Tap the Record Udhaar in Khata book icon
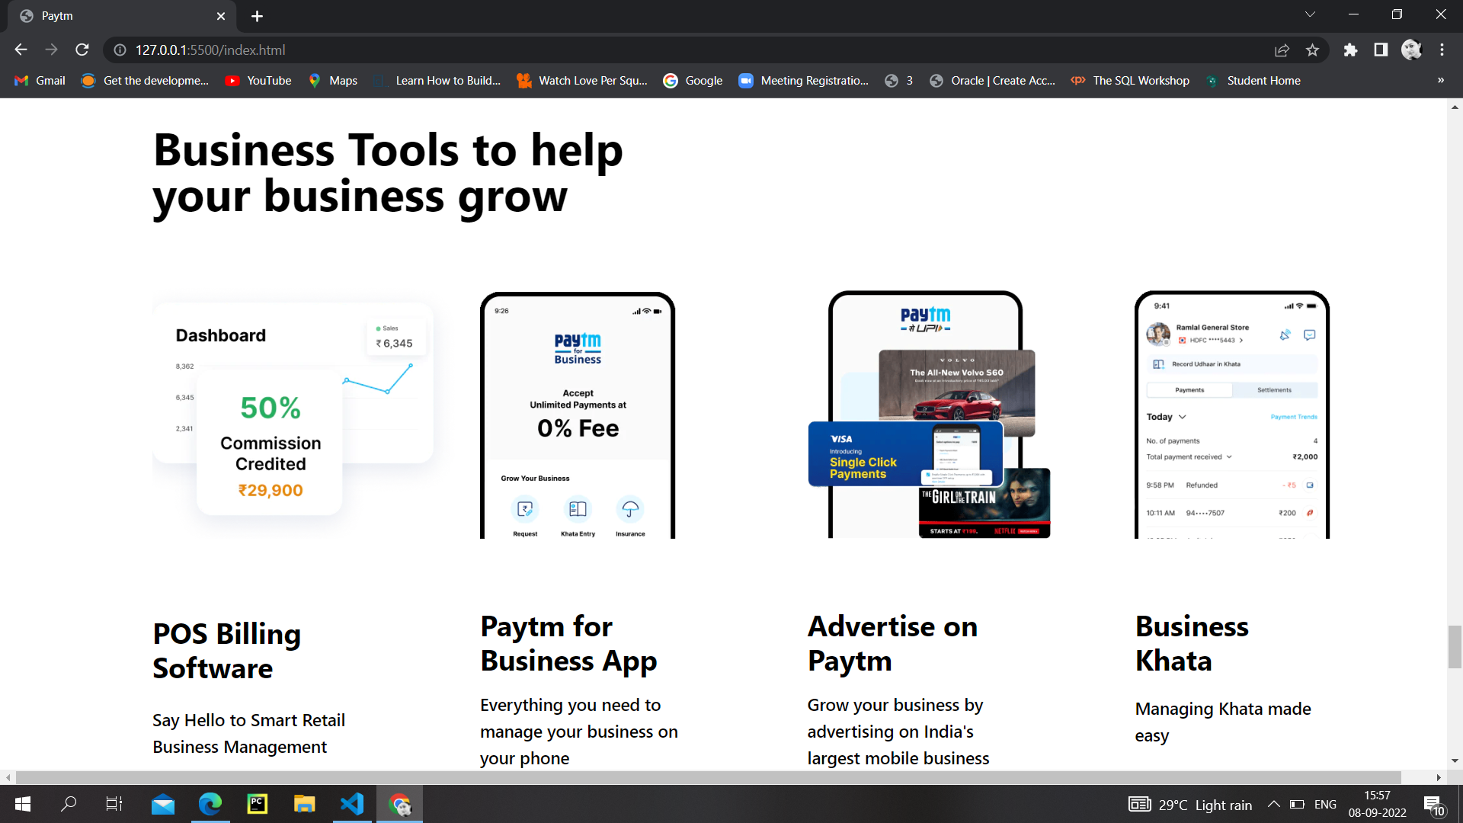The height and width of the screenshot is (823, 1463). (1159, 363)
